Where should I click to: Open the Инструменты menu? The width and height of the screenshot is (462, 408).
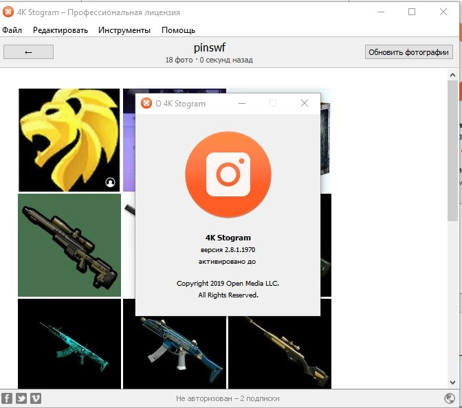tap(124, 30)
